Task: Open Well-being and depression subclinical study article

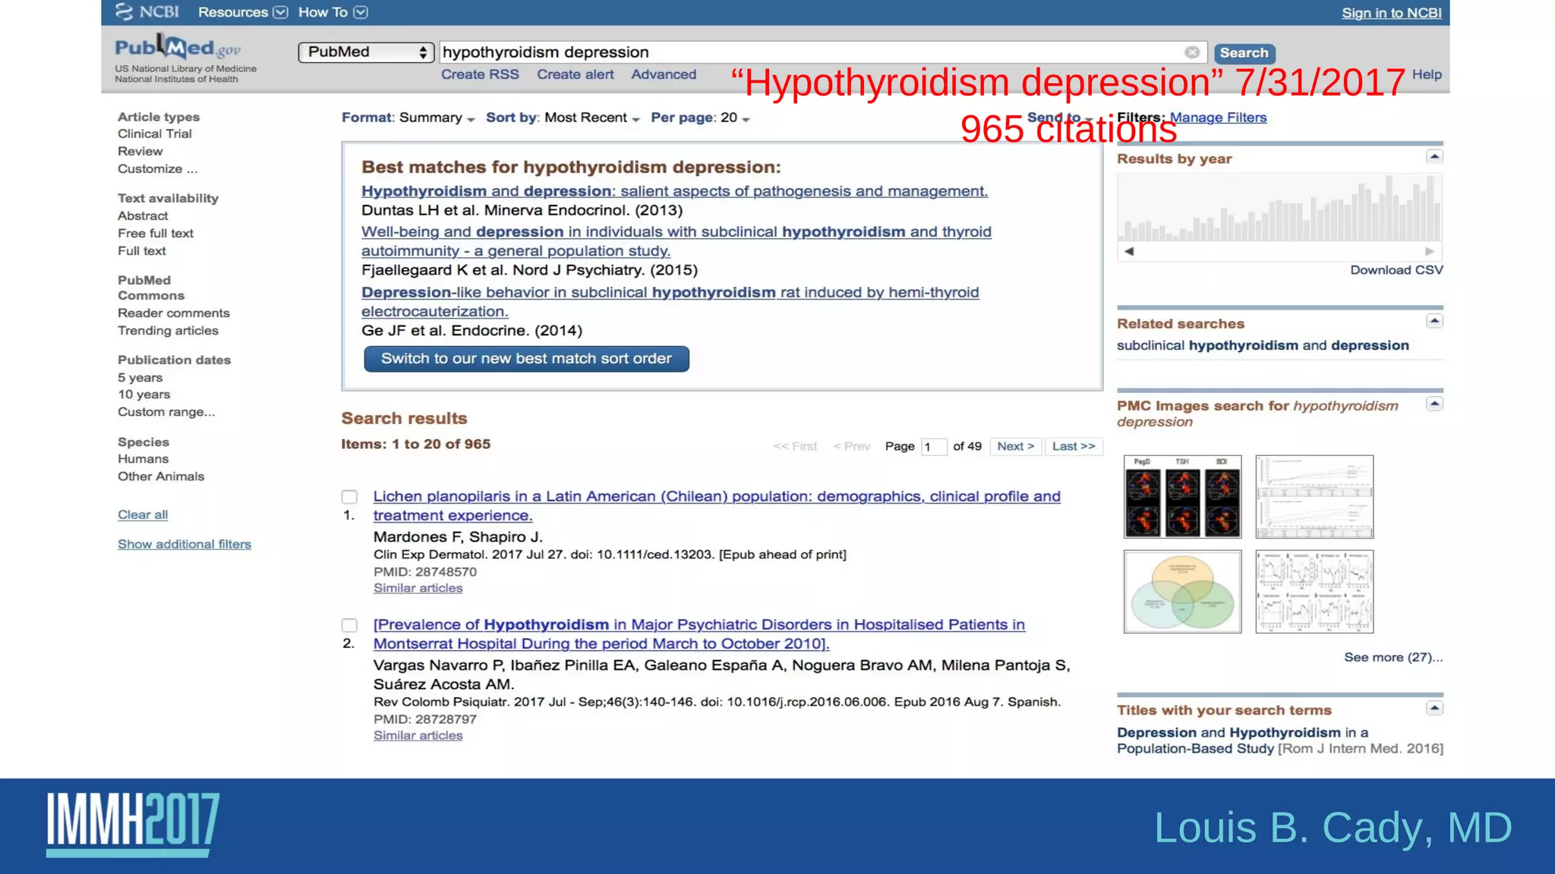Action: click(x=676, y=241)
